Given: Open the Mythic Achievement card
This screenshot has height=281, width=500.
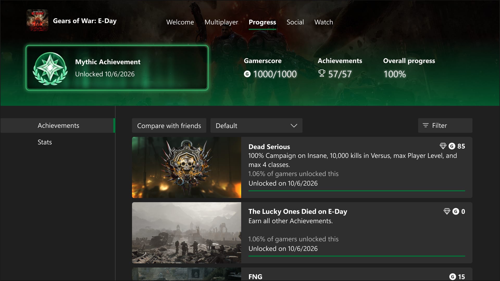Looking at the screenshot, I should 117,68.
